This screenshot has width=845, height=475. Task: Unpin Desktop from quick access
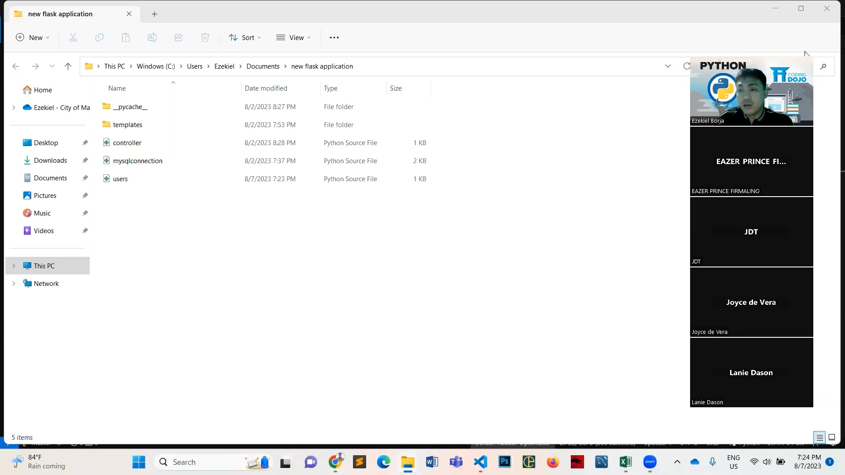click(85, 142)
